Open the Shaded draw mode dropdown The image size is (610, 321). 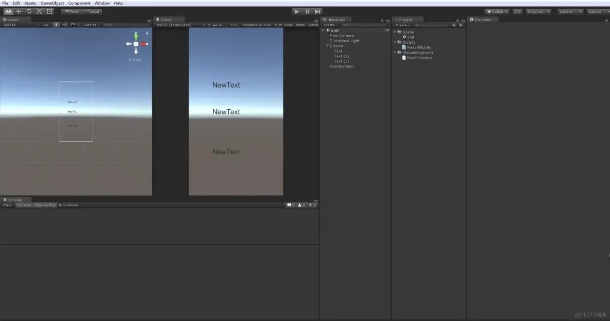pos(21,25)
